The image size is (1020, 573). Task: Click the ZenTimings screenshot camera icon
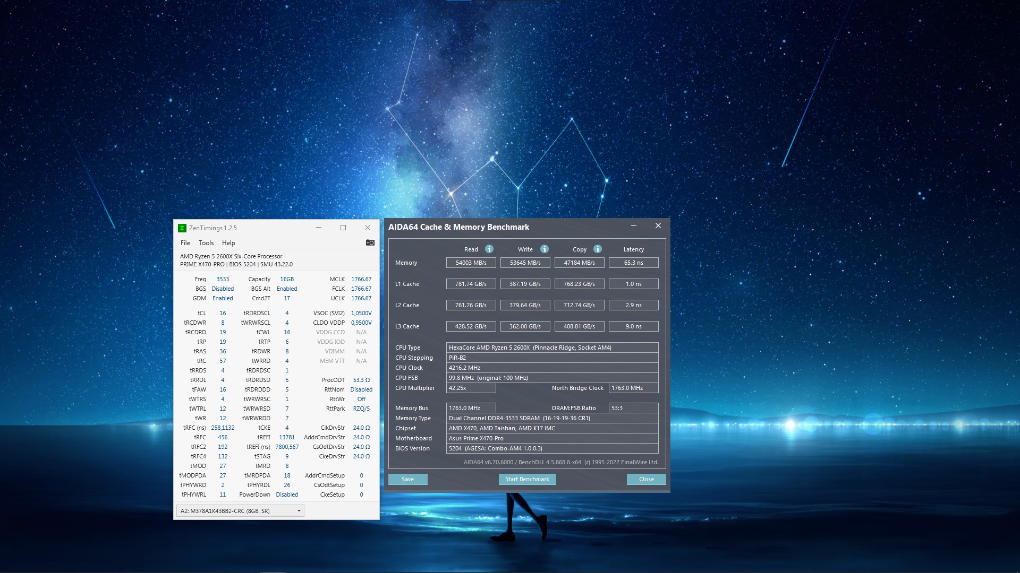pyautogui.click(x=370, y=243)
